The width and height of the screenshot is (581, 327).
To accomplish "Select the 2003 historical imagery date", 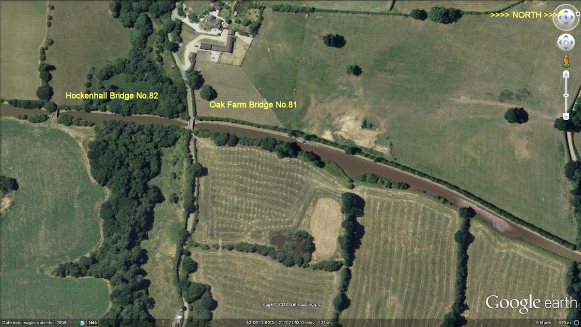I will [92, 323].
